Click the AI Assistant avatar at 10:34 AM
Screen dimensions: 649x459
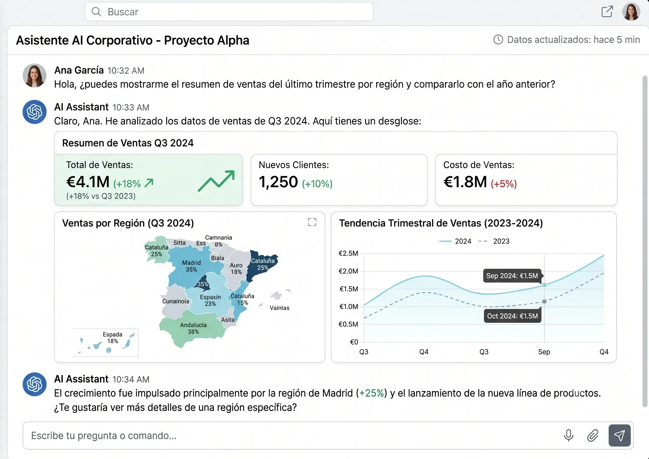pos(34,384)
